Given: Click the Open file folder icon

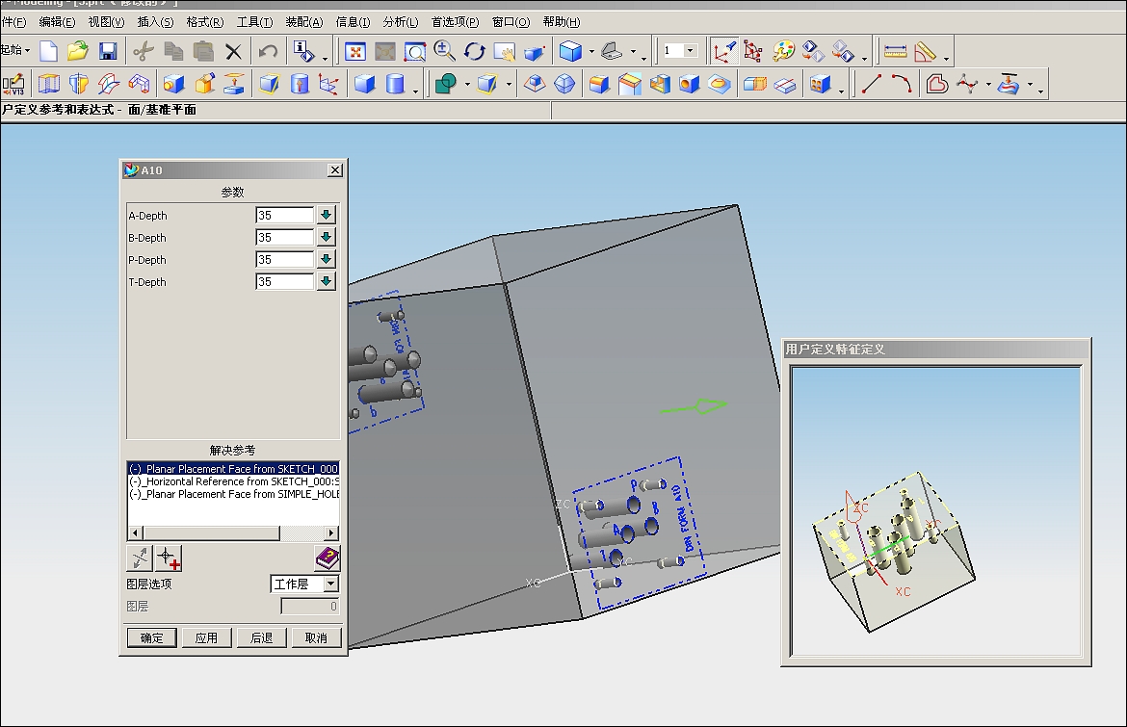Looking at the screenshot, I should pyautogui.click(x=78, y=51).
